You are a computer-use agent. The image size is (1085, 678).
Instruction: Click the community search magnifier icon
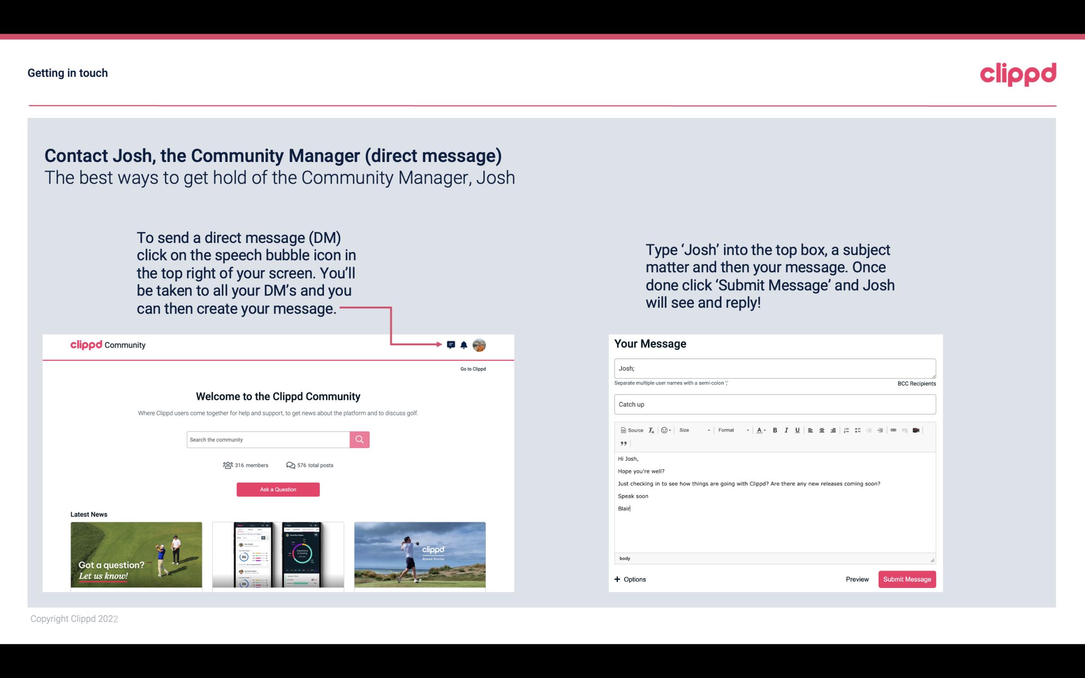(359, 439)
